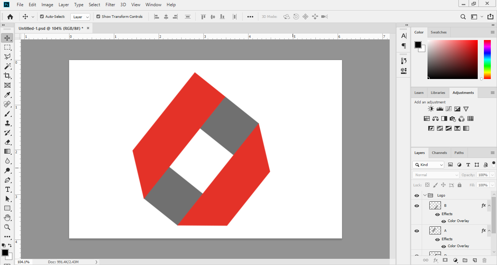The height and width of the screenshot is (265, 497).
Task: Select the Frame tool
Action: pyautogui.click(x=7, y=85)
